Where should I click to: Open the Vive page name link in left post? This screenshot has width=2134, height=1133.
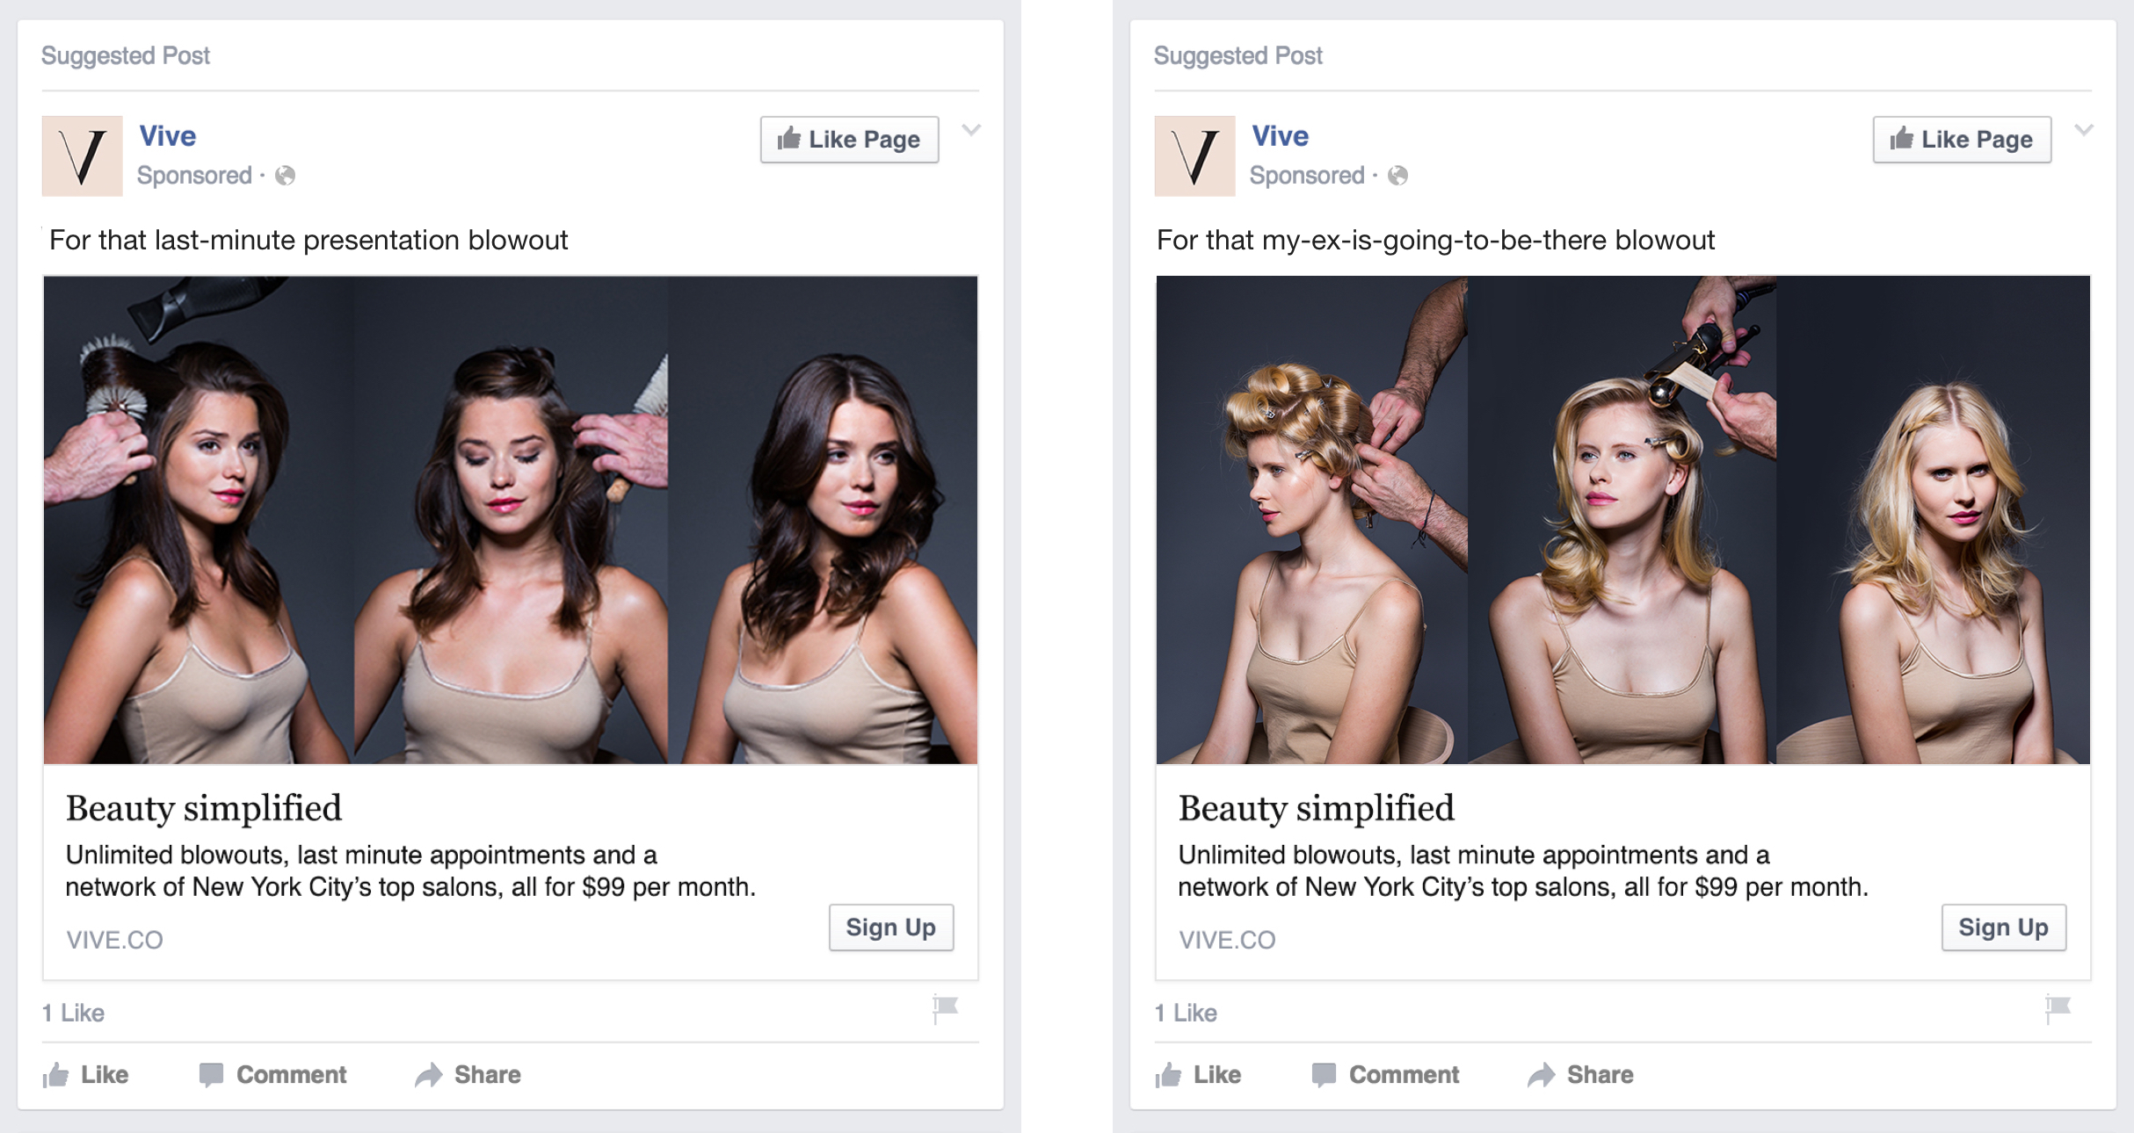pos(167,136)
